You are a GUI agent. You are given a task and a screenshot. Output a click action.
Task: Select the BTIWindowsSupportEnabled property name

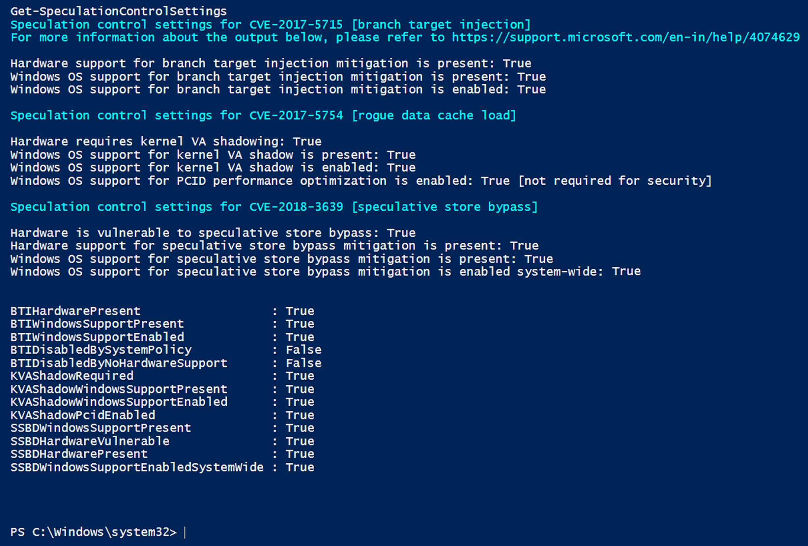click(x=97, y=337)
